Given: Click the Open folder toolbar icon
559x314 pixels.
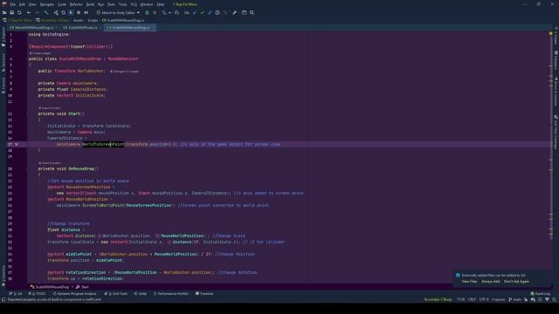Looking at the screenshot, I should click(x=4, y=12).
